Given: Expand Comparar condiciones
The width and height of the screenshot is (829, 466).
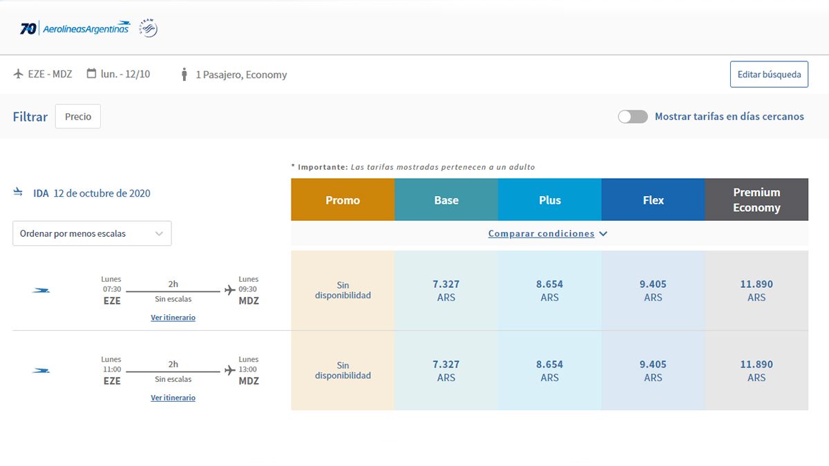Looking at the screenshot, I should pos(548,233).
